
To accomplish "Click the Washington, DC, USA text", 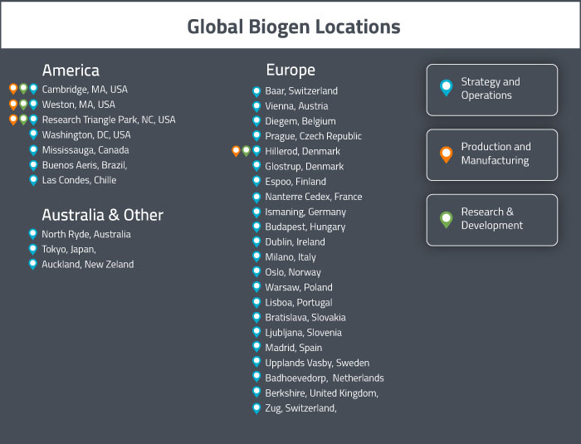I will click(x=86, y=135).
